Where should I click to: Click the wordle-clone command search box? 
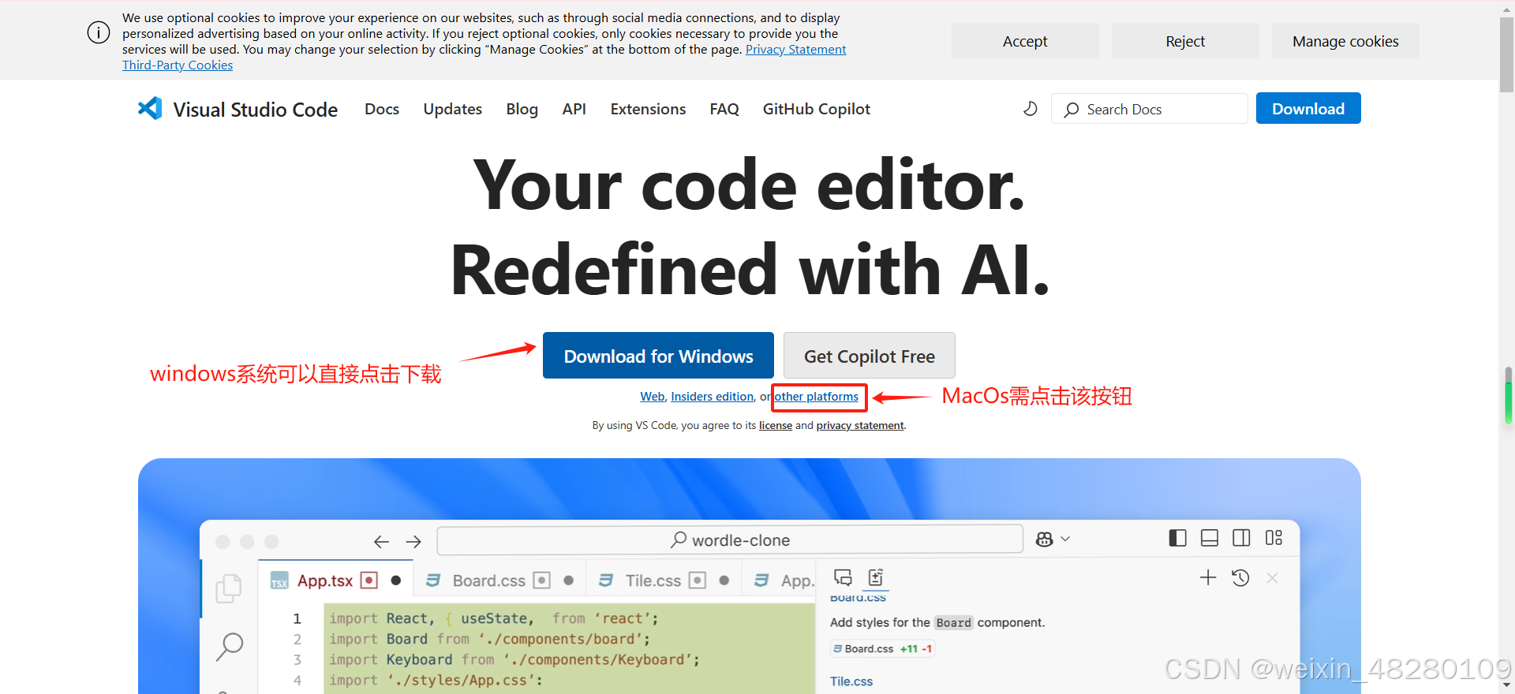click(730, 540)
